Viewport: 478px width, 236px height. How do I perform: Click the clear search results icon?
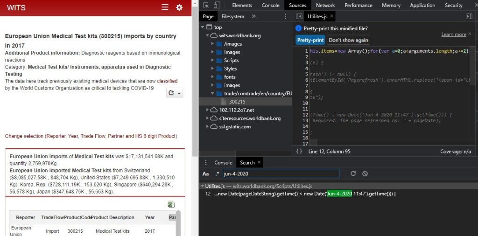coord(365,174)
